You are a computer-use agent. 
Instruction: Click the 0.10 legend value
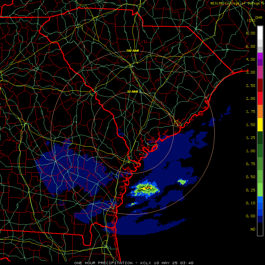[x=251, y=203]
